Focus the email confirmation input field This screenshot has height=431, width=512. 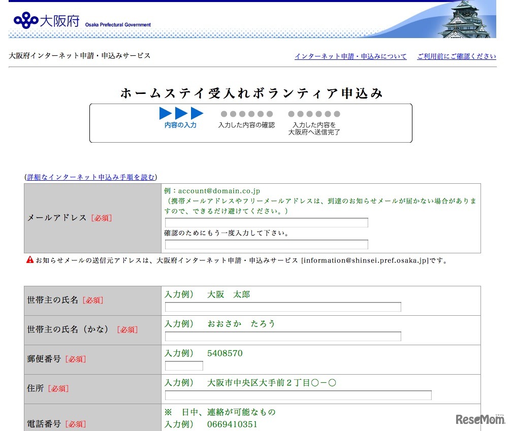pos(266,245)
